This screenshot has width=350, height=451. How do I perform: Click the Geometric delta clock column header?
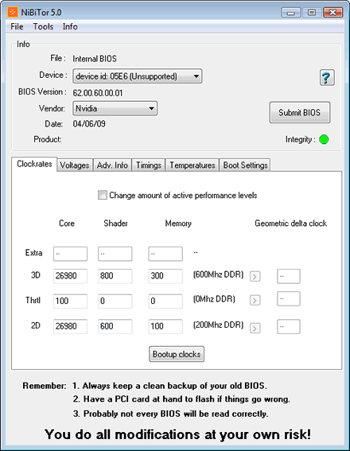pos(291,224)
